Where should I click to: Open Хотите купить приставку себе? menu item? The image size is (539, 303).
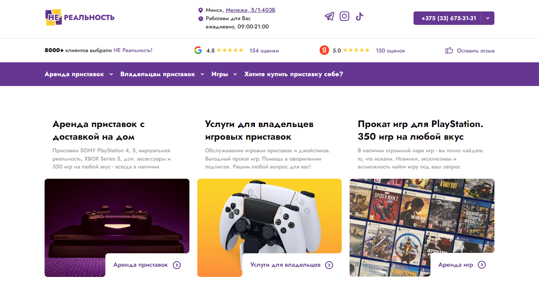point(294,74)
